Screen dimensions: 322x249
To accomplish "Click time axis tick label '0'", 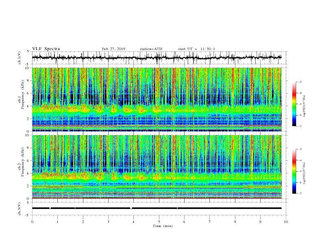I will click(32, 222).
